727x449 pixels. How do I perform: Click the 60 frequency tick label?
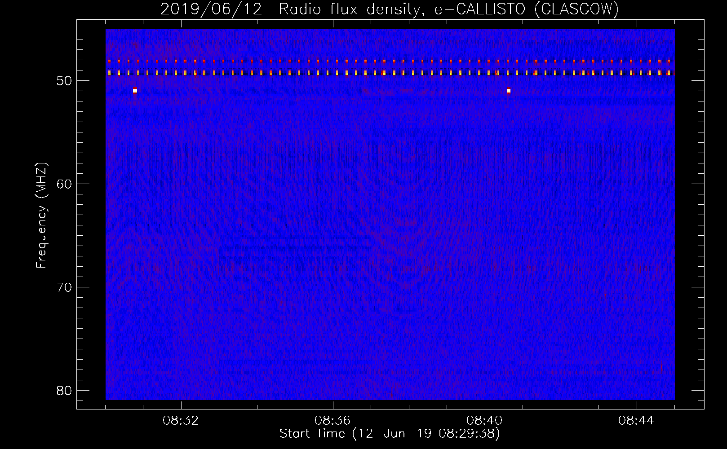(x=65, y=184)
